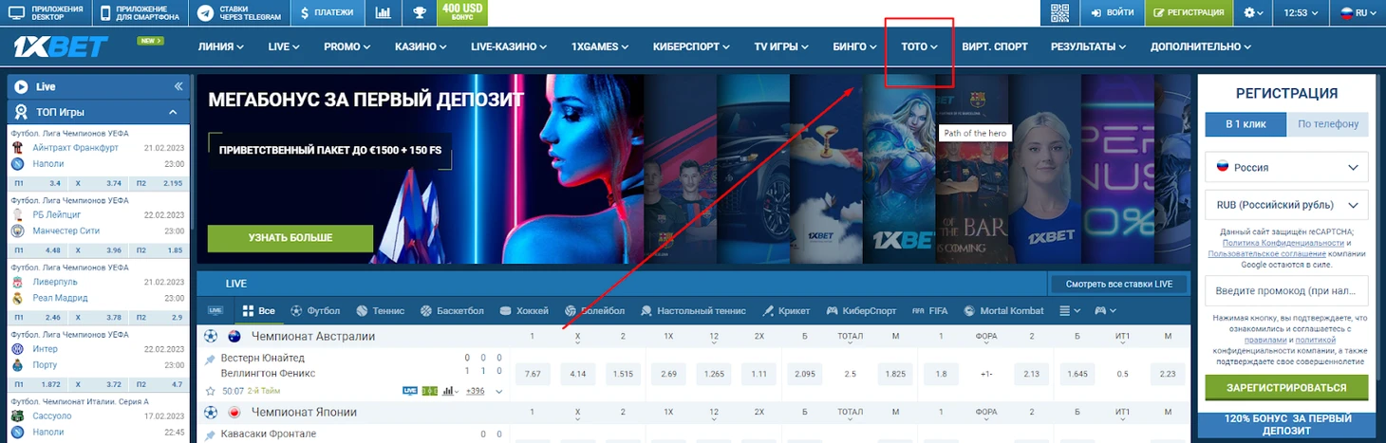Viewport: 1386px width, 443px height.
Task: Open the ТОТО menu
Action: [x=919, y=46]
